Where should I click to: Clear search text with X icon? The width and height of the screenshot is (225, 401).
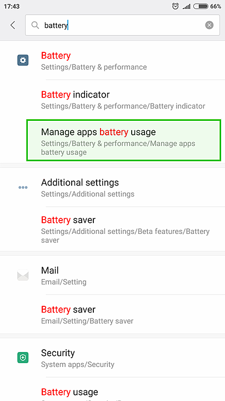coord(209,25)
